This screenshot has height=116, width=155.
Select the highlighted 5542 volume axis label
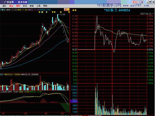point(74,101)
